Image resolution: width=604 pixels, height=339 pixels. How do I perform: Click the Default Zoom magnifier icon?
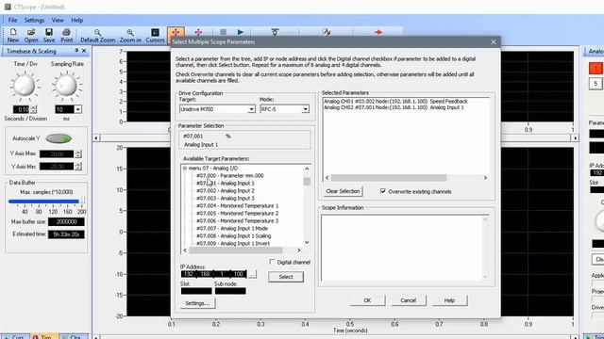(x=97, y=32)
